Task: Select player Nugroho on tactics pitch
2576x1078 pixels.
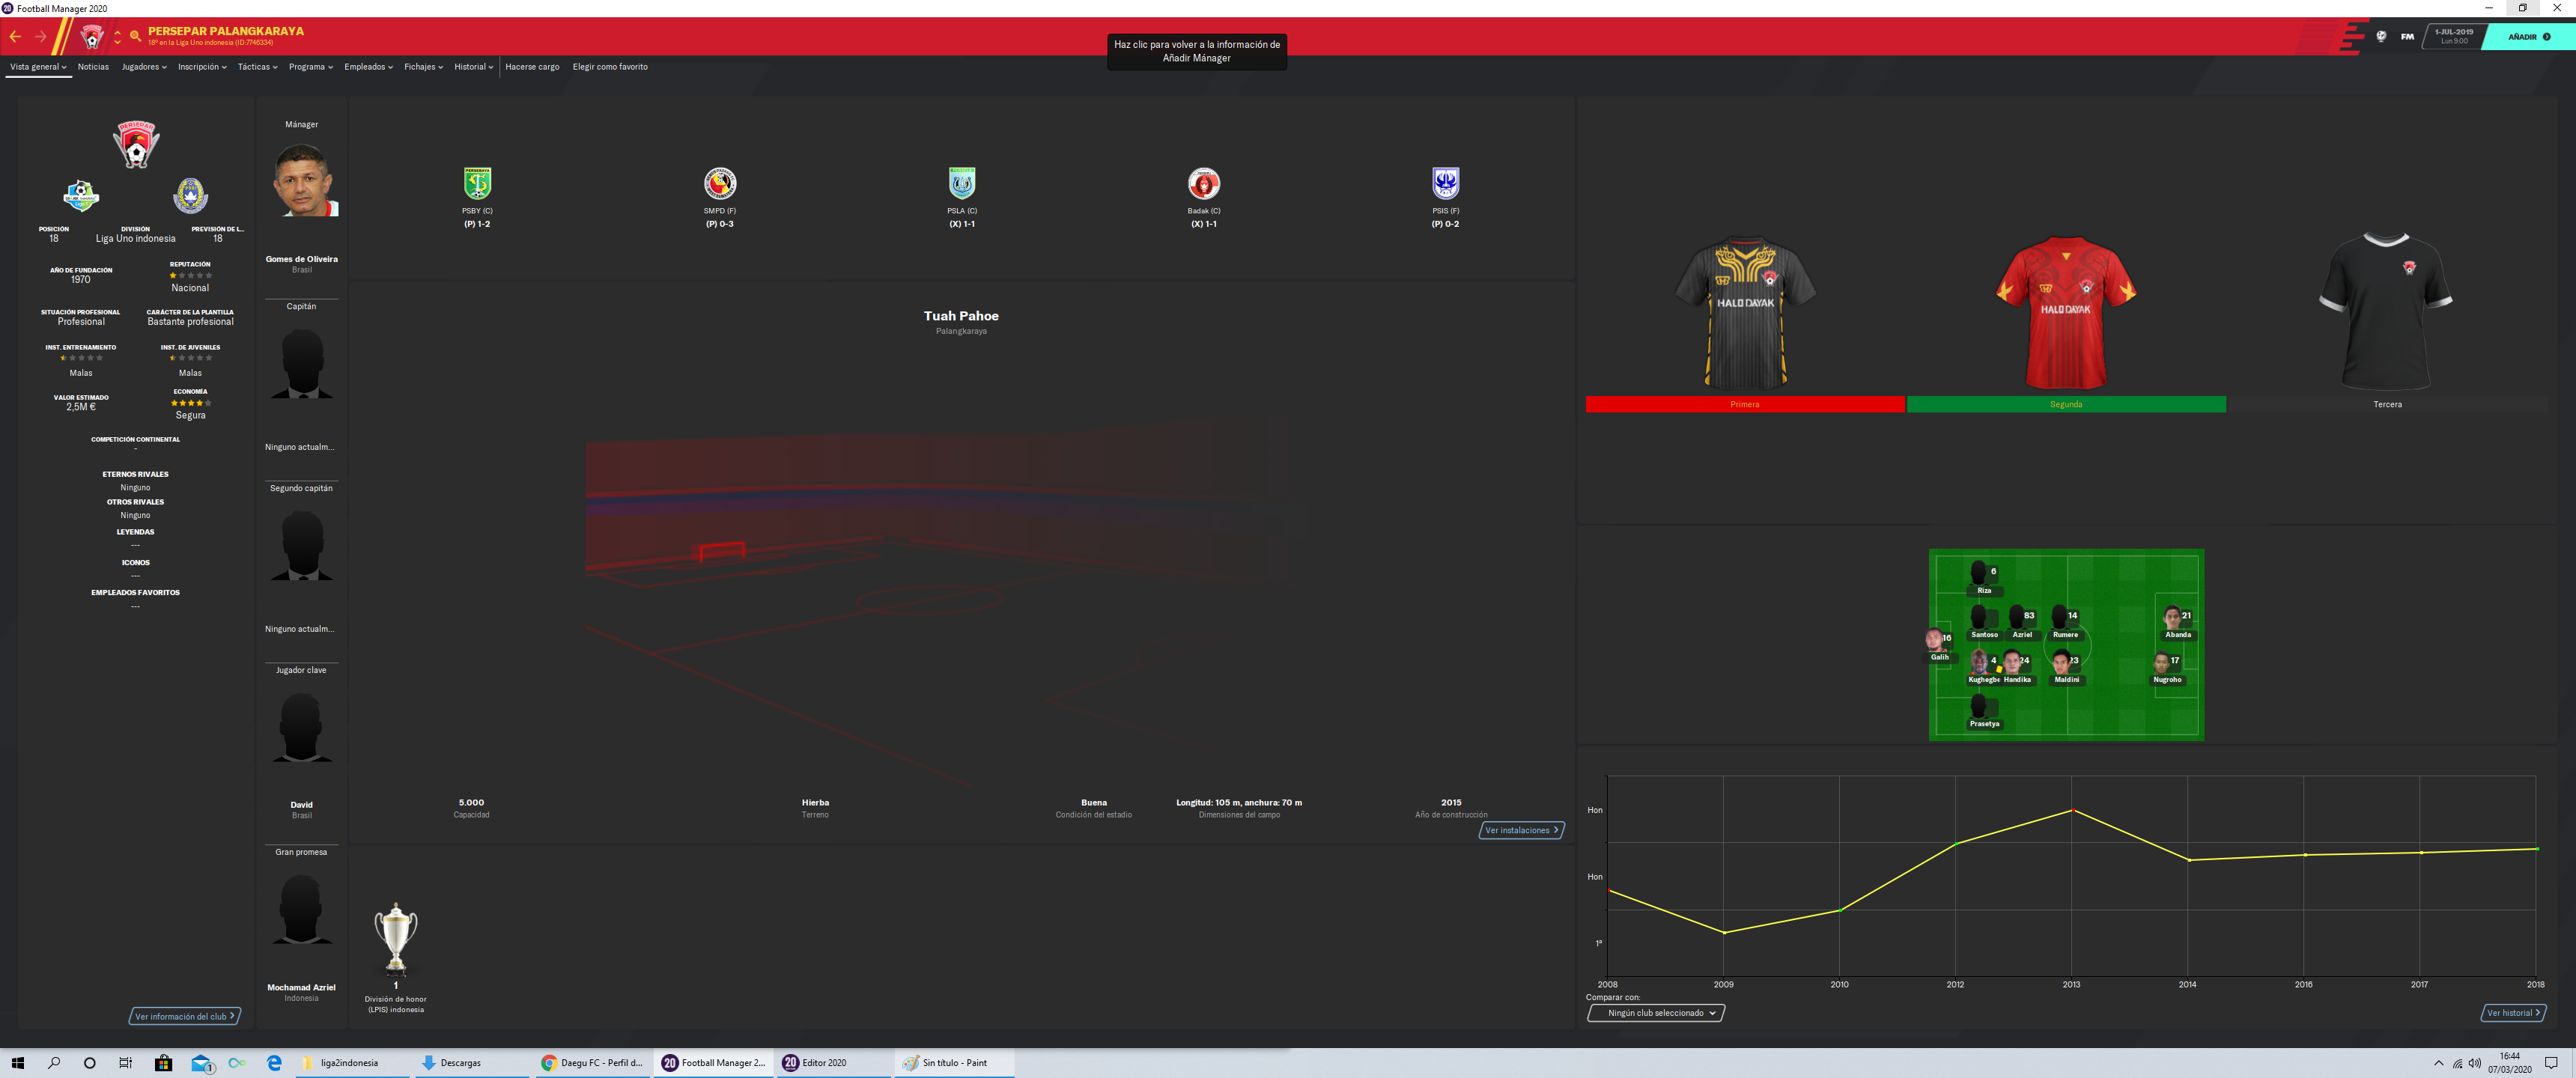Action: pos(2167,667)
